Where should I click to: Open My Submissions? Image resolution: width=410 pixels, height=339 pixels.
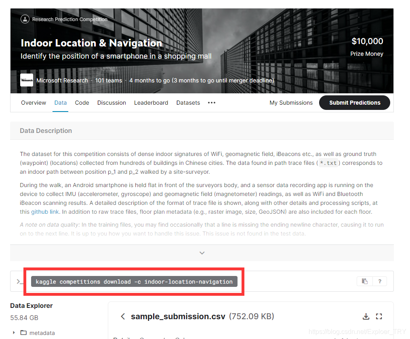pyautogui.click(x=291, y=103)
